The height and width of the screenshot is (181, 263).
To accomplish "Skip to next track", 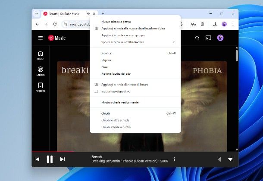I will tap(63, 159).
